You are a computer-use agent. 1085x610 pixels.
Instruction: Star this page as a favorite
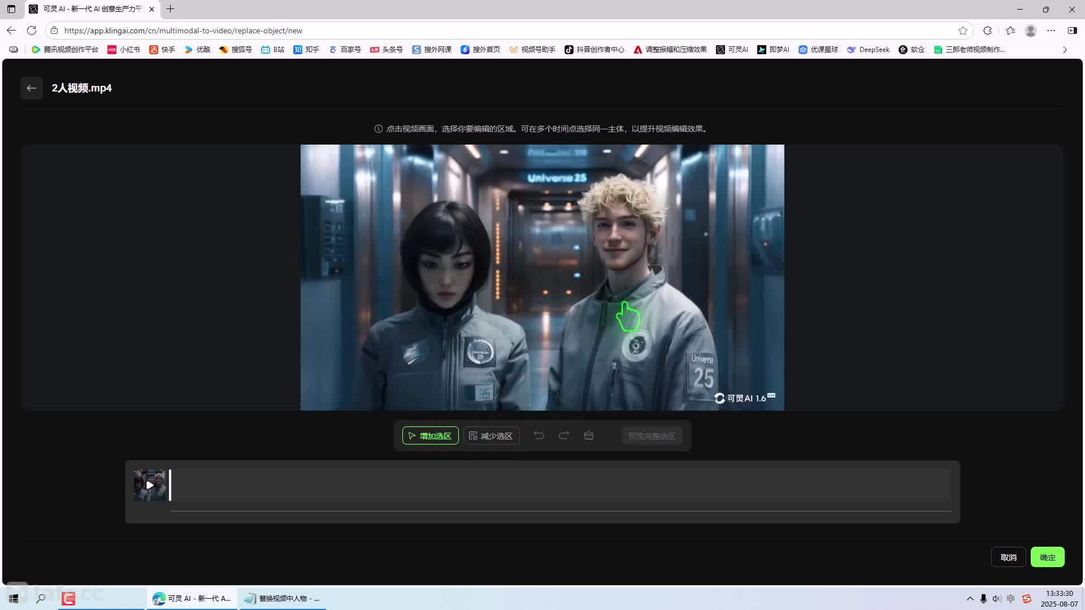[963, 30]
